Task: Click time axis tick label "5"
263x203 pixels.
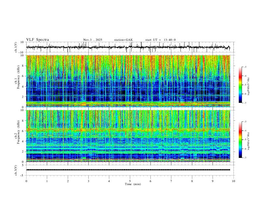Action: [x=130, y=181]
